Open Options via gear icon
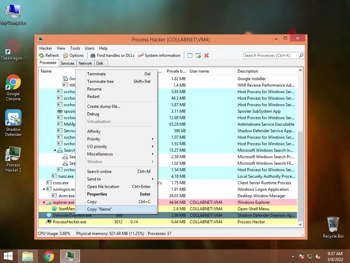Viewport: 350px width, 263px height. point(65,55)
